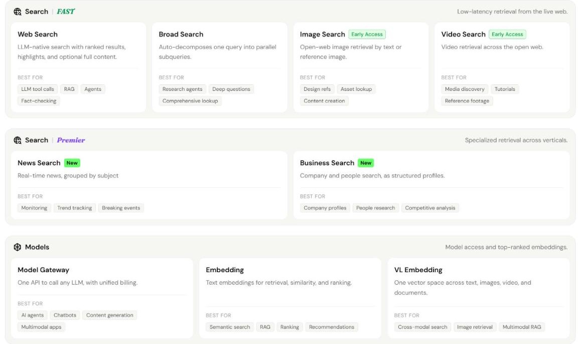This screenshot has height=344, width=582.
Task: Select the LLM tool calls tag
Action: point(38,89)
